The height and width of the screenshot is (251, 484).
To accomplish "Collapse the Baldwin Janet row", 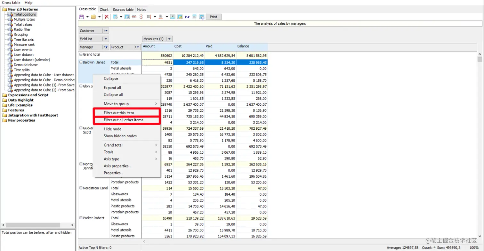I will (x=81, y=62).
